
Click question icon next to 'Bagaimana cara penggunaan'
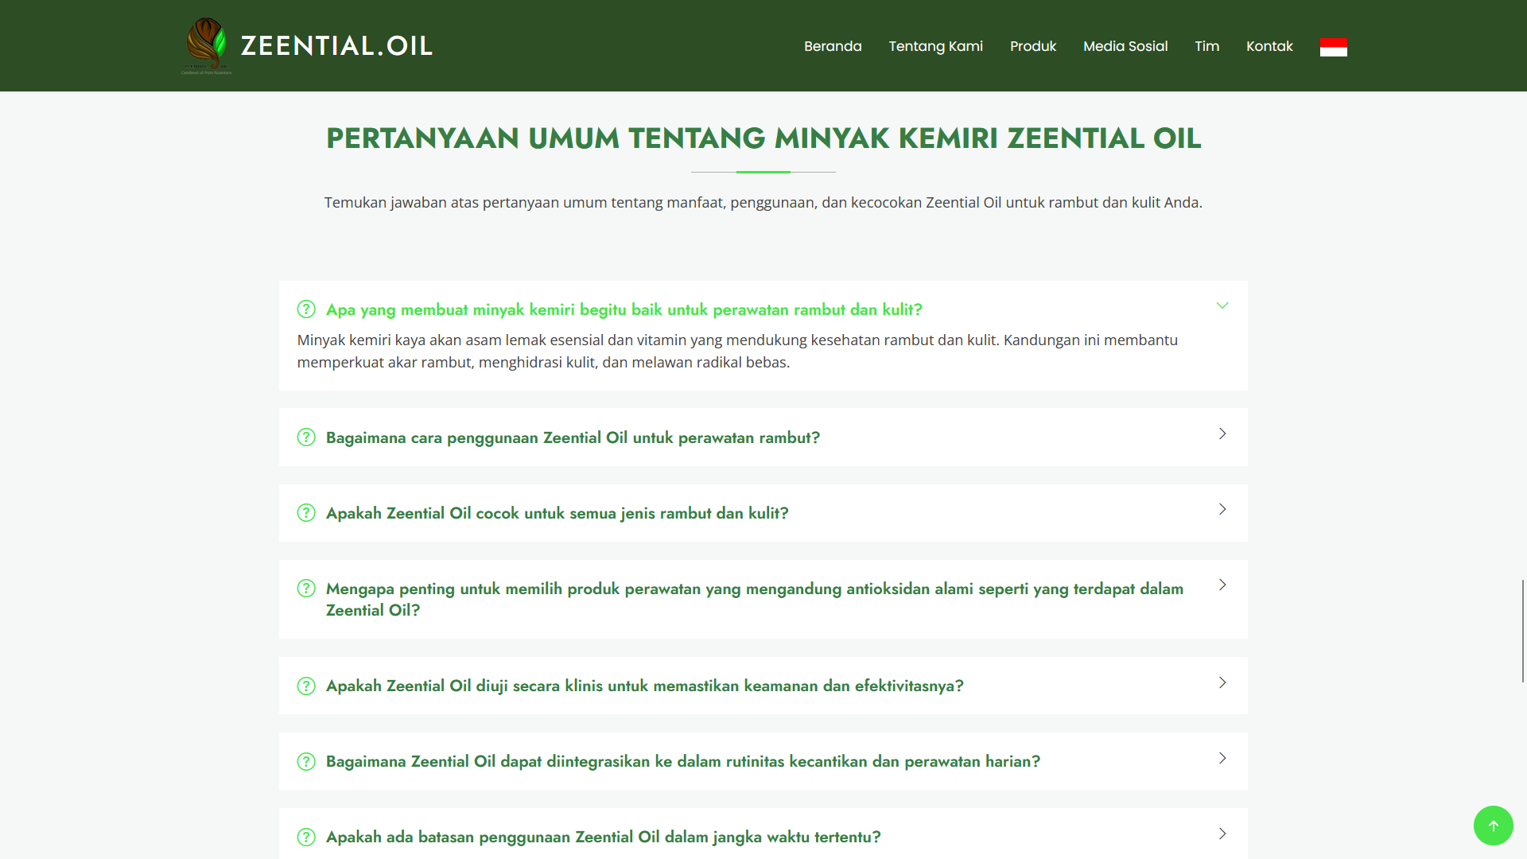tap(306, 437)
